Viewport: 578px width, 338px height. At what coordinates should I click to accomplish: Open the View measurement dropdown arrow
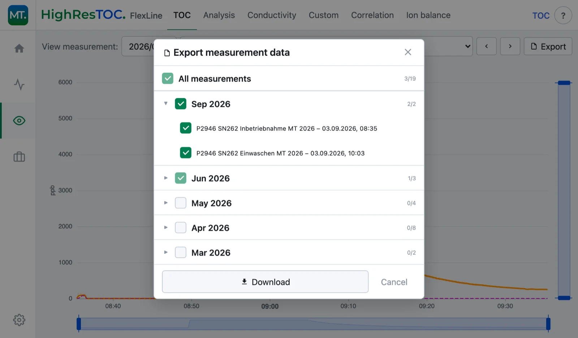tap(467, 46)
